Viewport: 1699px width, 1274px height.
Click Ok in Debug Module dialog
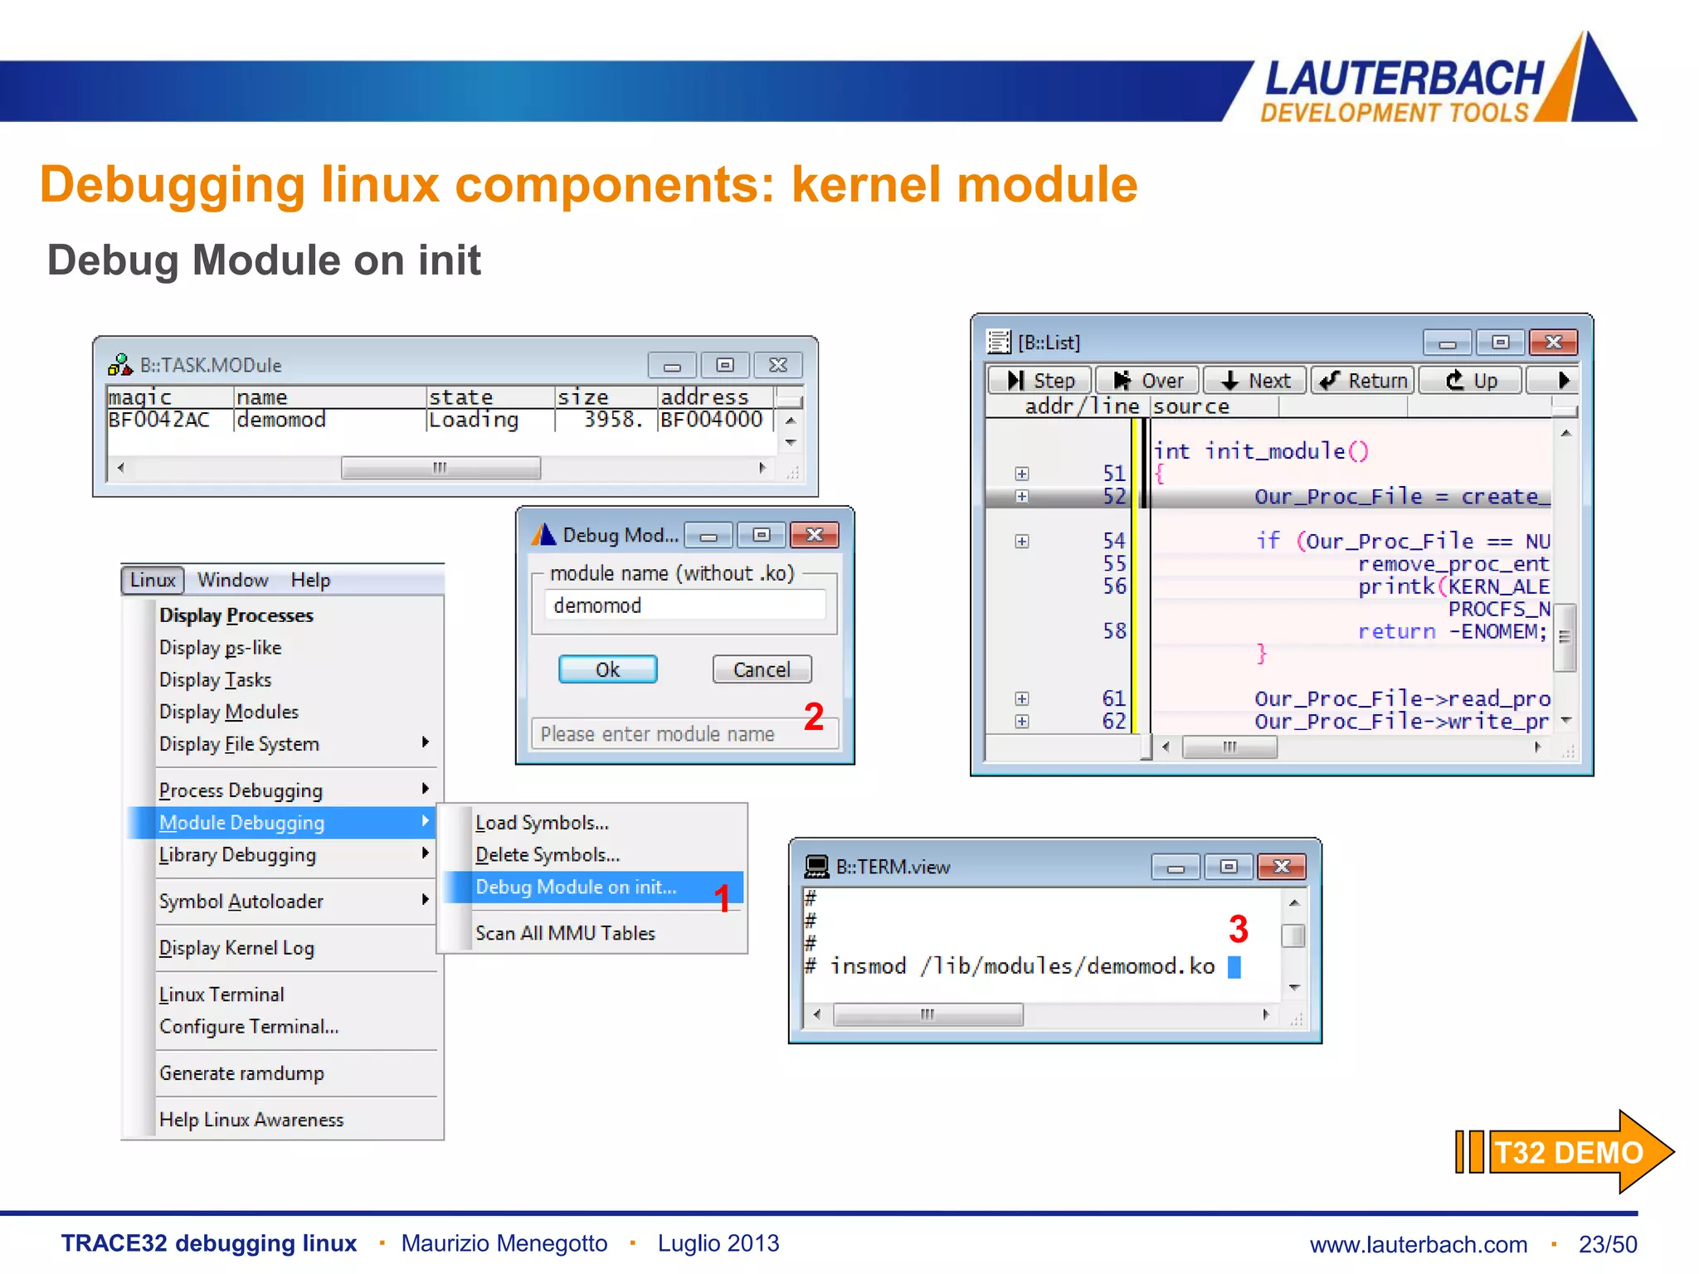[x=608, y=669]
